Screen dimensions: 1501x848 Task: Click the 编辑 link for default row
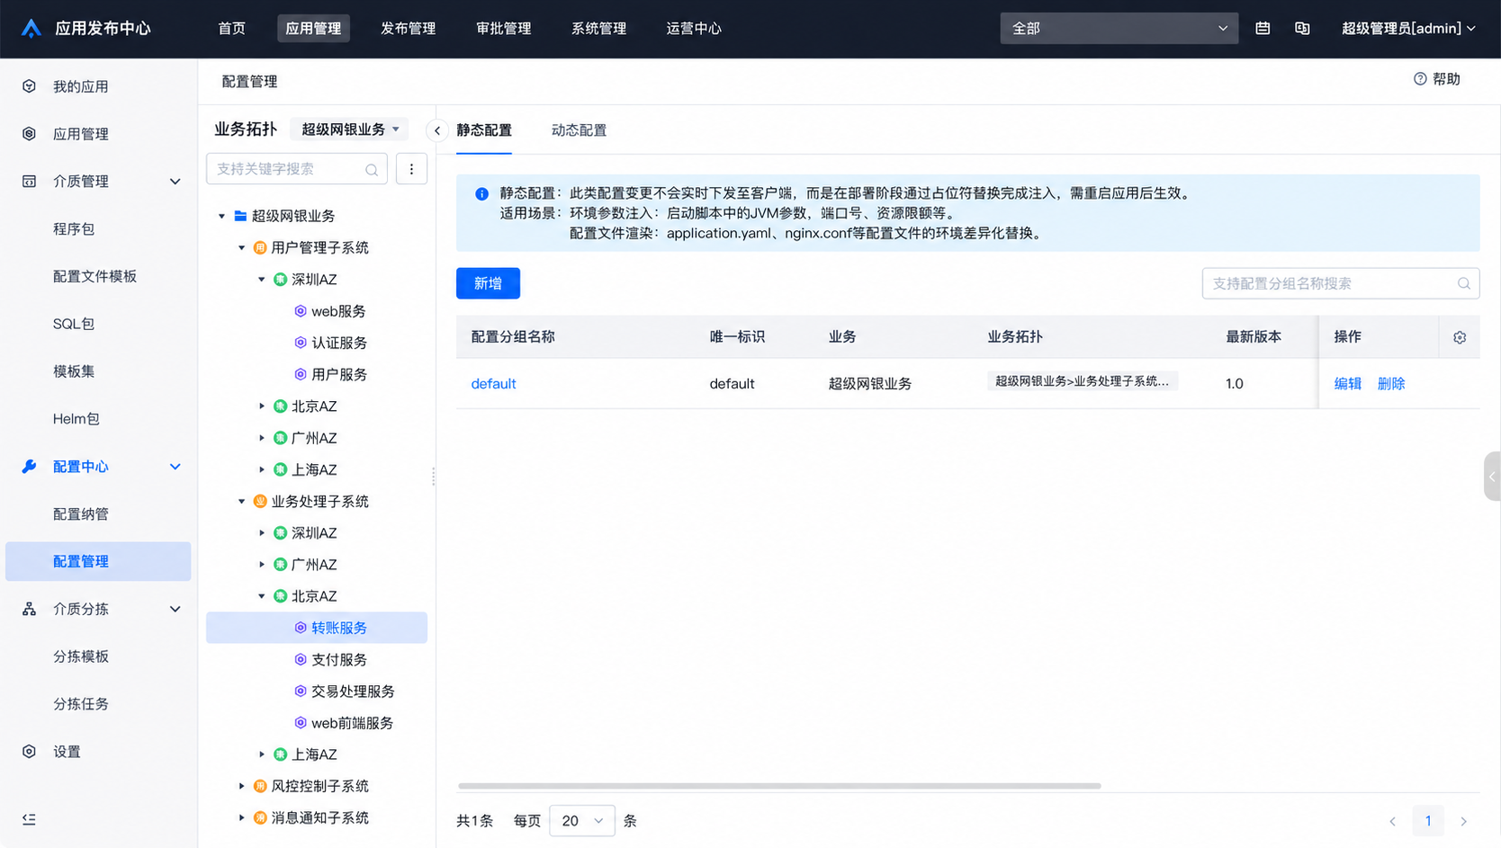pyautogui.click(x=1347, y=384)
